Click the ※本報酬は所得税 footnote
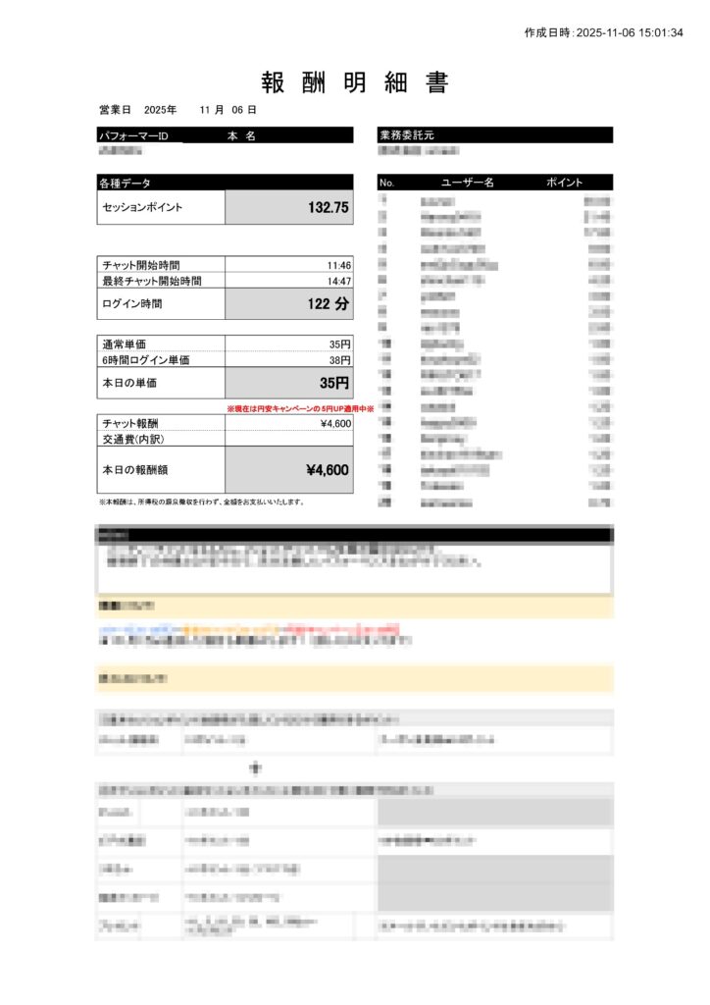The image size is (710, 1005). point(202,502)
